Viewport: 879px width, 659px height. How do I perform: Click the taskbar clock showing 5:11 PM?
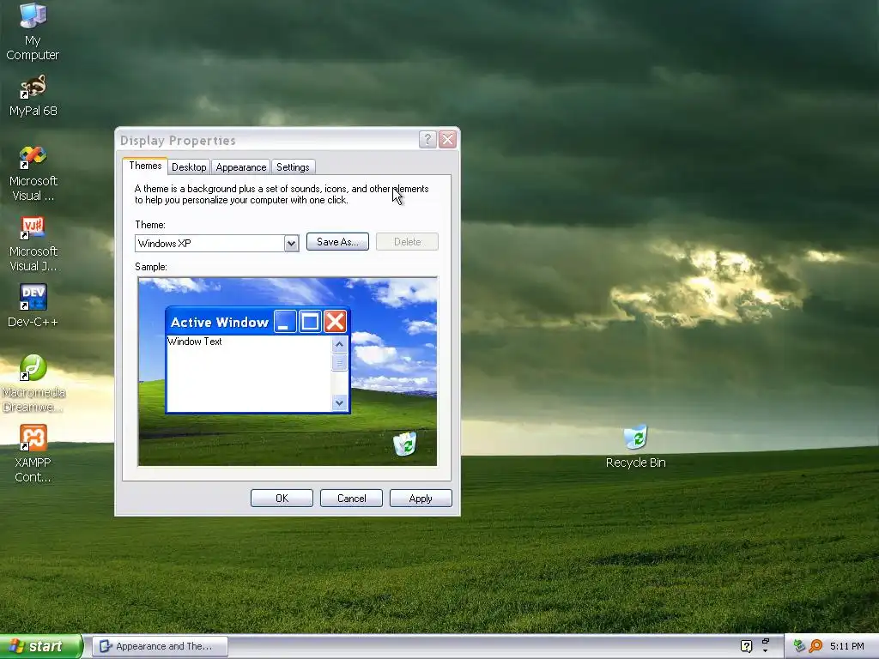tap(846, 646)
